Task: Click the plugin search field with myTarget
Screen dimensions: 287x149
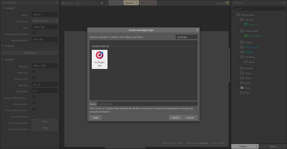Action: tap(186, 37)
